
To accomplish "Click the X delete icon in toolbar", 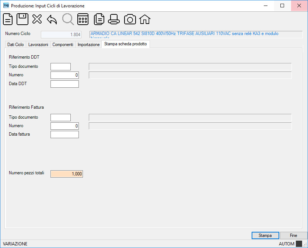I will point(37,19).
